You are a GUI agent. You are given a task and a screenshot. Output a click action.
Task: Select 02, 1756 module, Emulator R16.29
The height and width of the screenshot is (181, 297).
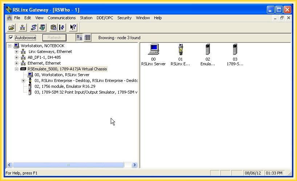coord(65,86)
